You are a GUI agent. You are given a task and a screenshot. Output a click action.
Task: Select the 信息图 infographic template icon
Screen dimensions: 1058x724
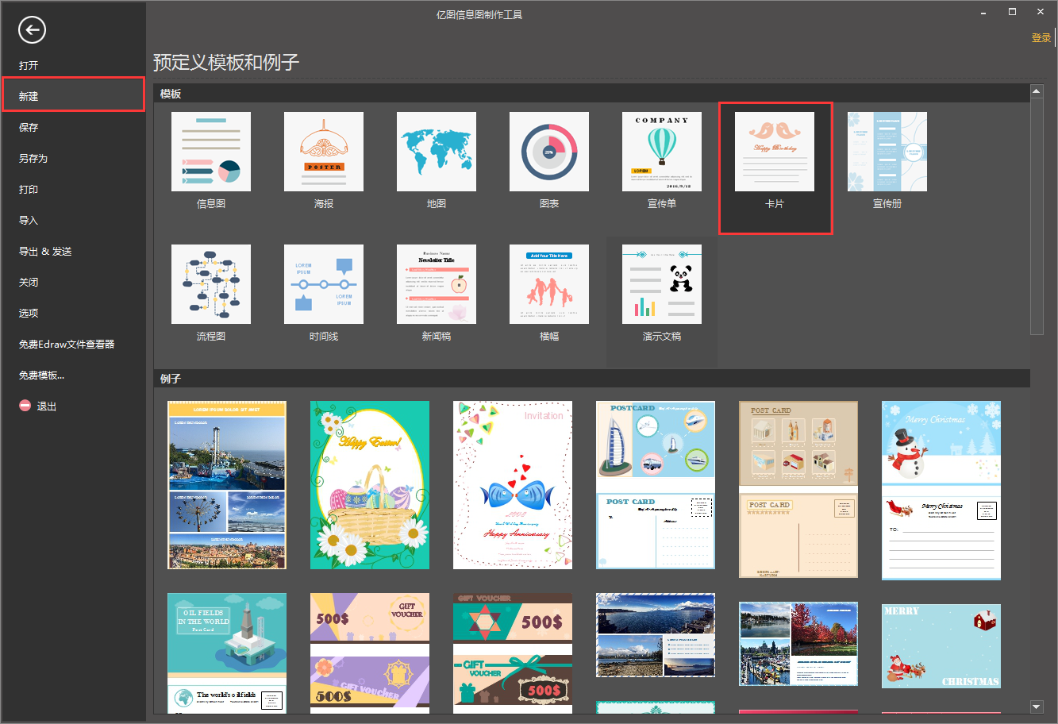[211, 152]
